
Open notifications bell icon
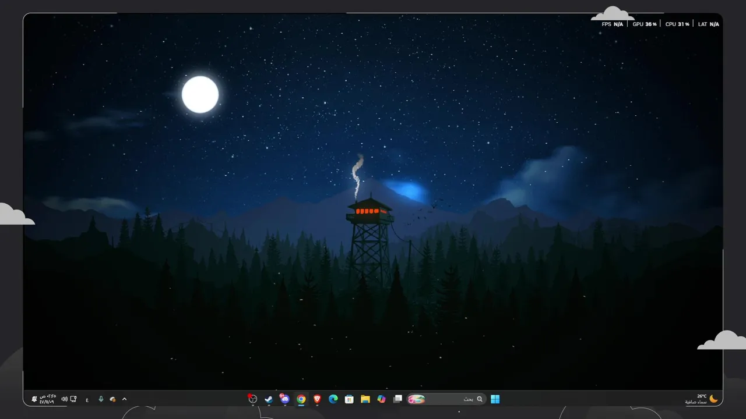click(34, 399)
